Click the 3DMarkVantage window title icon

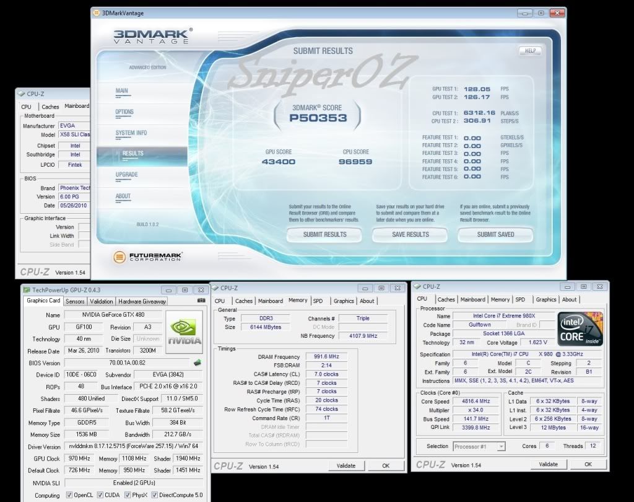click(x=97, y=12)
